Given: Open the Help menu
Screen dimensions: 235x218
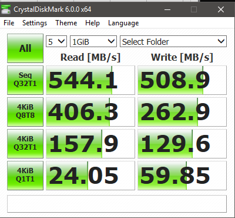Looking at the screenshot, I should pyautogui.click(x=92, y=23).
